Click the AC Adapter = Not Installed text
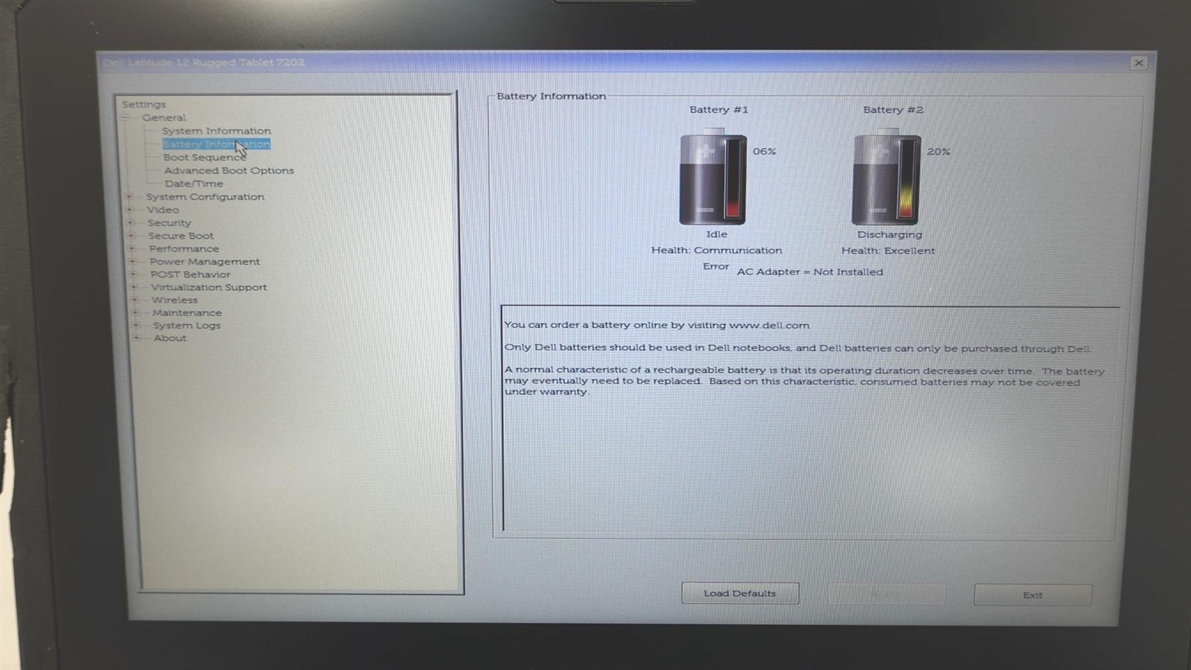 [810, 272]
